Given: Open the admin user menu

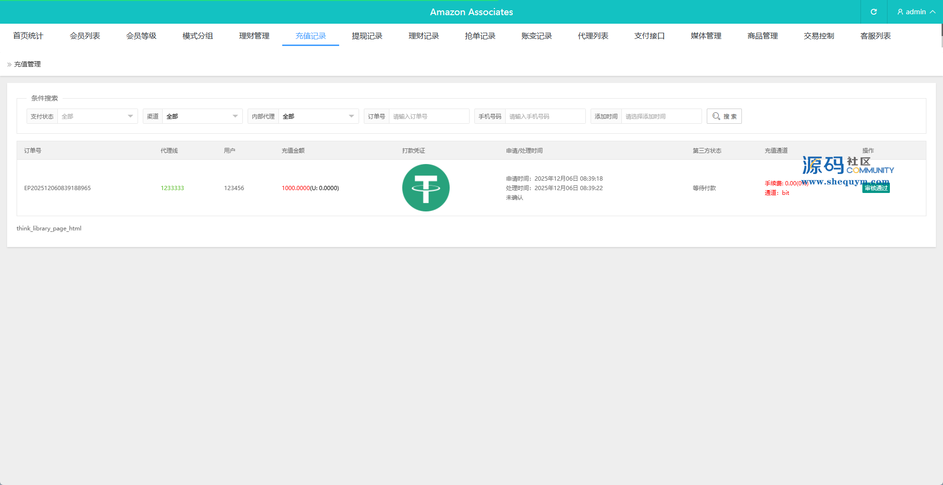Looking at the screenshot, I should (916, 12).
